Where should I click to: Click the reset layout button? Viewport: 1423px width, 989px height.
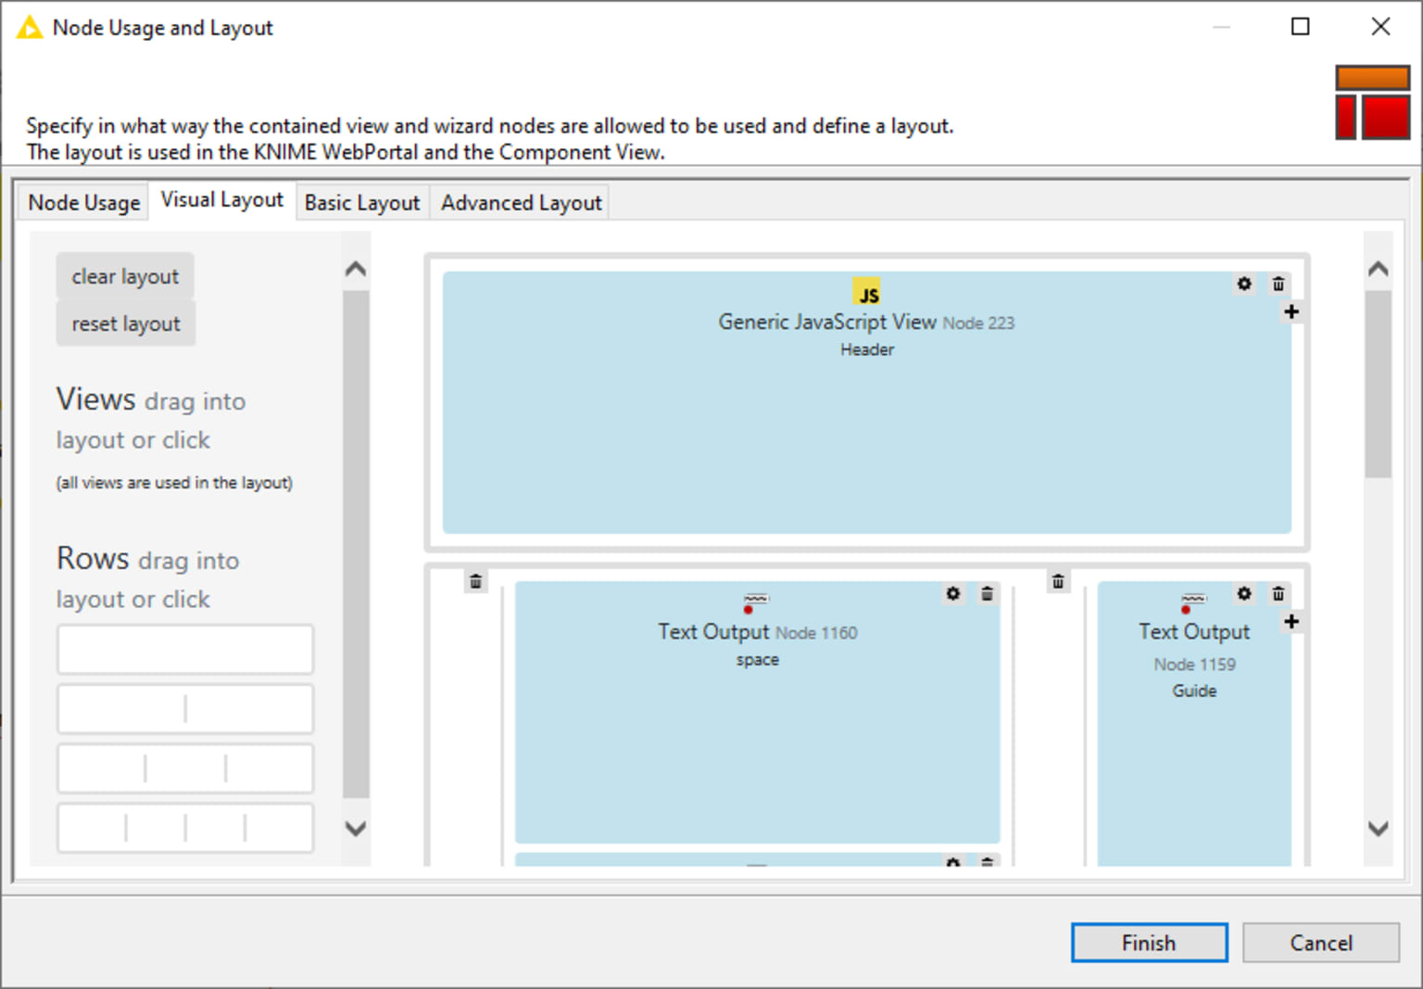click(125, 323)
